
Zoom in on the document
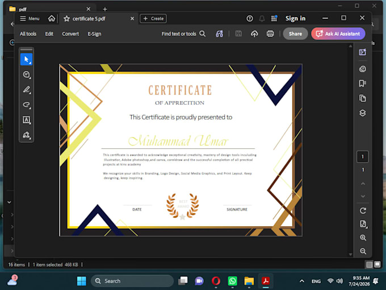pyautogui.click(x=363, y=238)
